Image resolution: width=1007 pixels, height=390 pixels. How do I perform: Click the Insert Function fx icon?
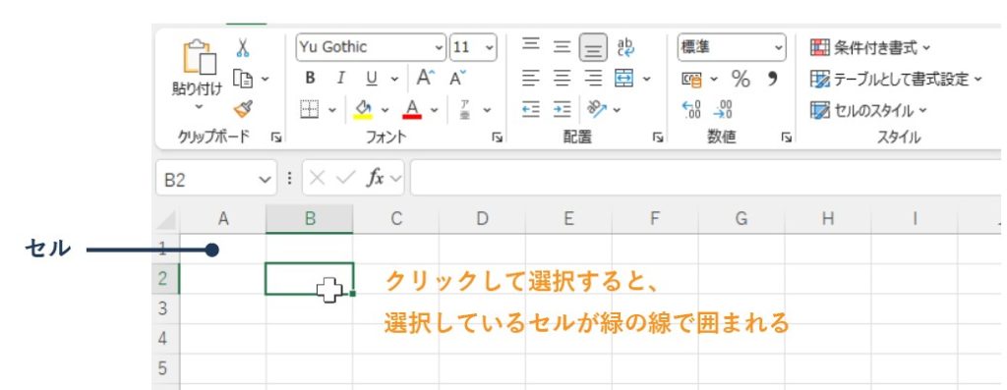pos(375,179)
